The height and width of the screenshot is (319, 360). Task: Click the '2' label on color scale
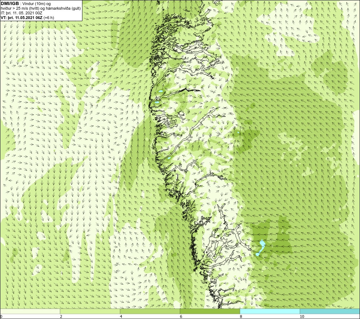(61, 316)
